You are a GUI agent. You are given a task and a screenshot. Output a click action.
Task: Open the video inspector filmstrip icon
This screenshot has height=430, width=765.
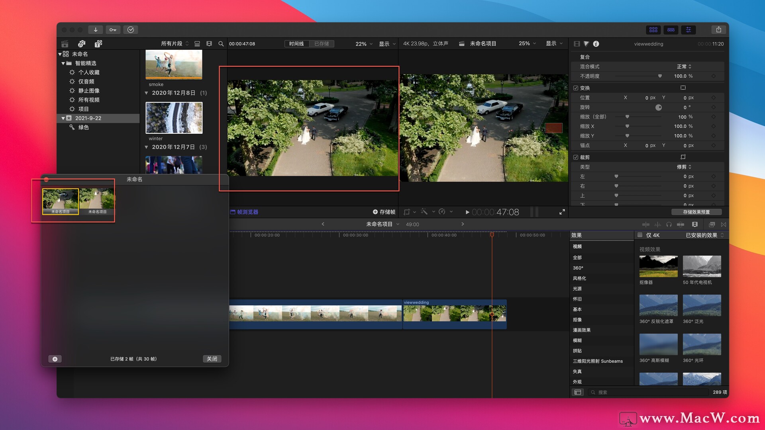[577, 44]
